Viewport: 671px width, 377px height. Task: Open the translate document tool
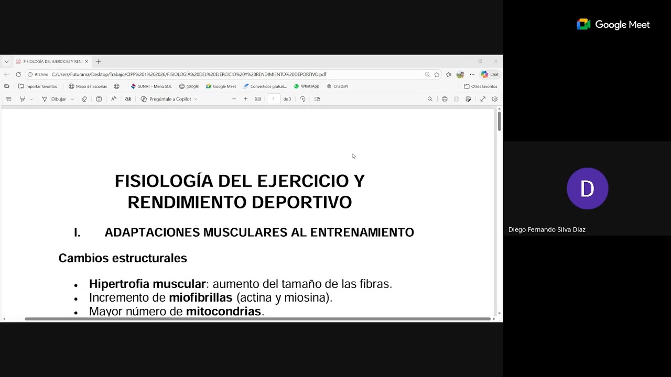[128, 99]
